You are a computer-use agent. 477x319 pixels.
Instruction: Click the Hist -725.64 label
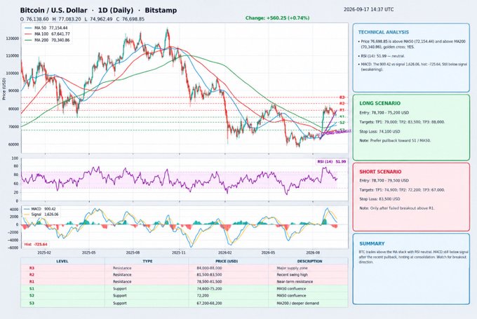(36, 245)
